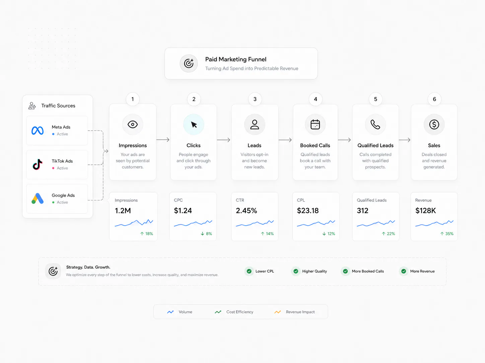This screenshot has width=485, height=363.
Task: Select the TikTok Ads logo
Action: point(38,164)
